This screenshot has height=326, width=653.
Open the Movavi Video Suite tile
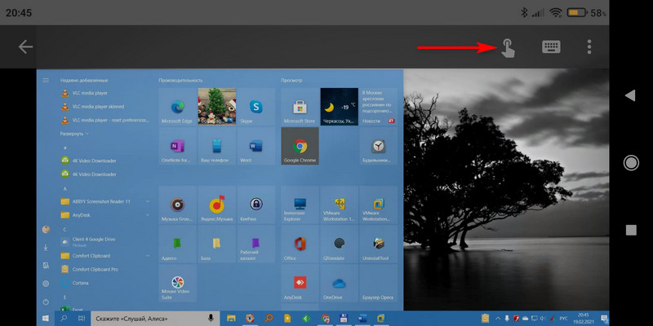[x=178, y=285]
